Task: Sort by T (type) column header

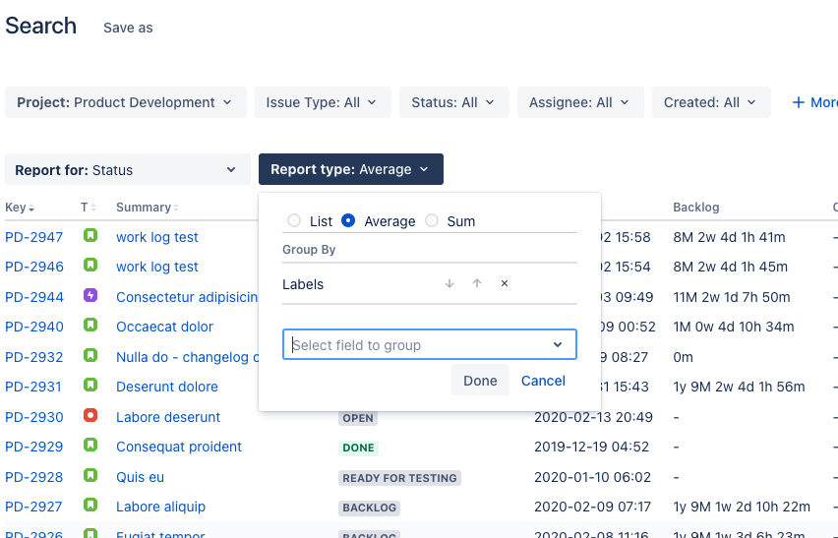Action: [x=89, y=208]
